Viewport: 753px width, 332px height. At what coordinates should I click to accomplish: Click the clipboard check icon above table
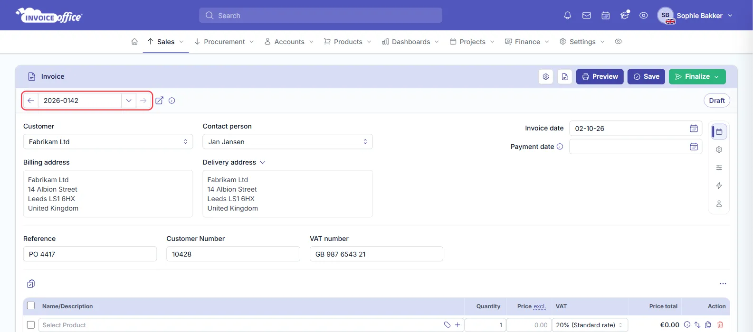tap(31, 284)
